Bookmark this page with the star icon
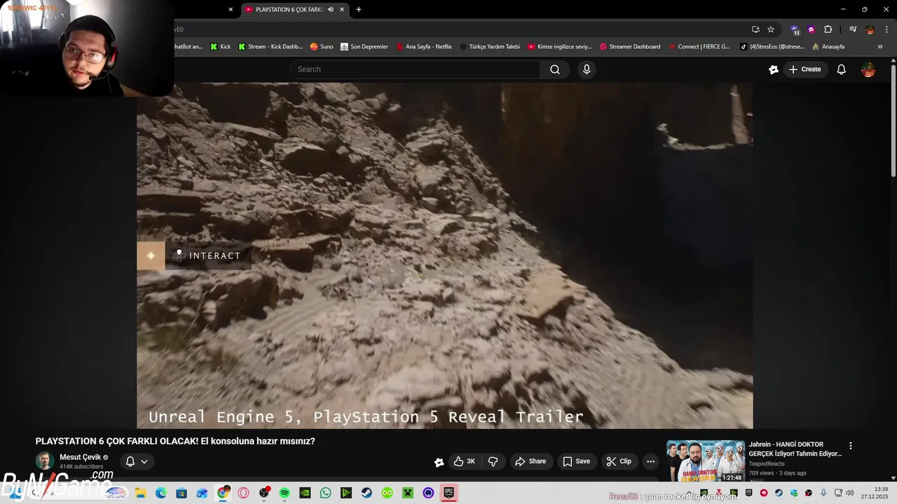Screen dimensions: 897x504 [771, 29]
